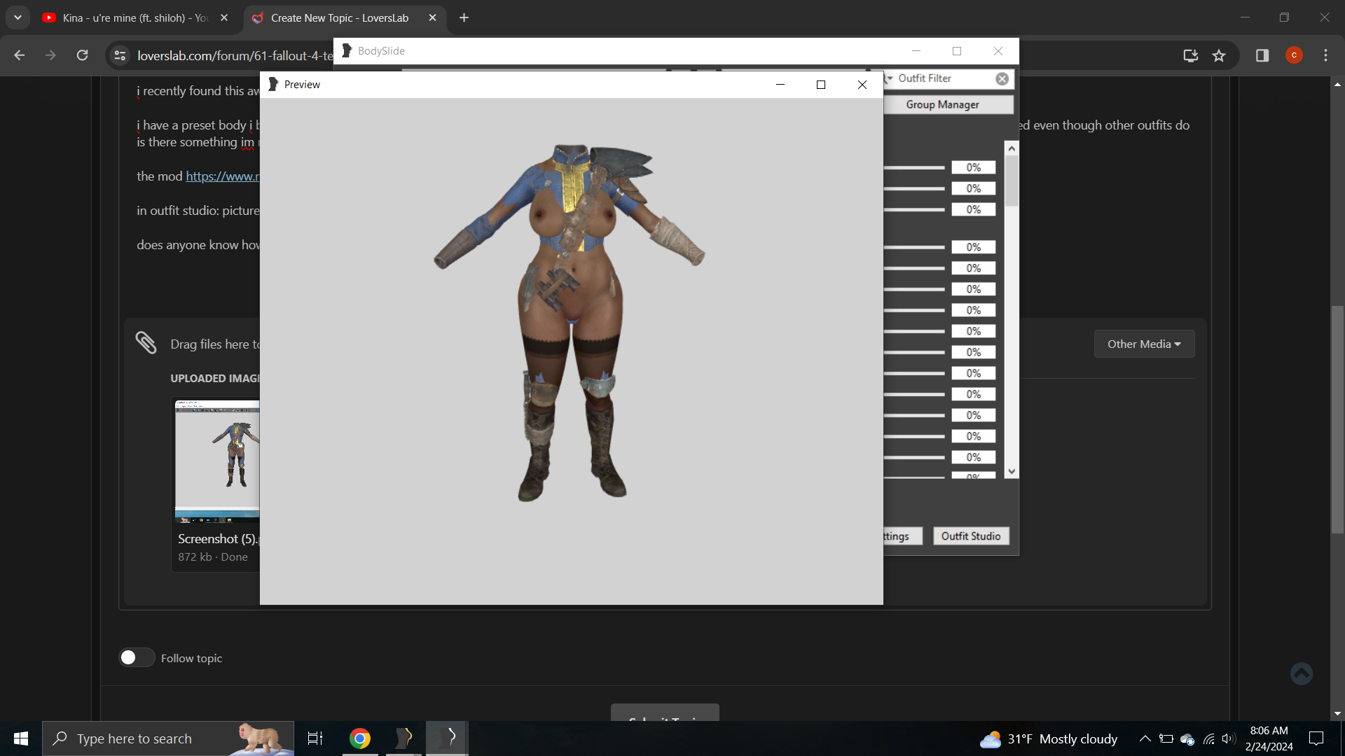1345x756 pixels.
Task: Select the first BodySlide taskbar icon
Action: coord(404,738)
